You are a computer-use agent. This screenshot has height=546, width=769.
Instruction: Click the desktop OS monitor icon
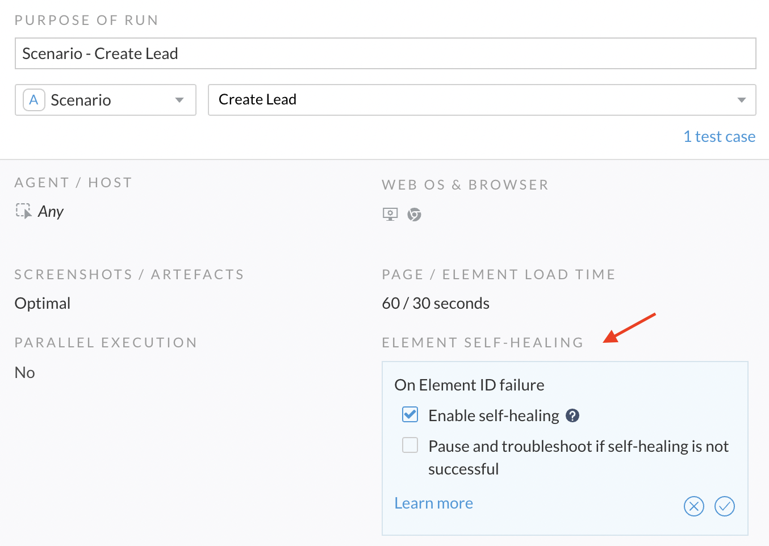(390, 215)
